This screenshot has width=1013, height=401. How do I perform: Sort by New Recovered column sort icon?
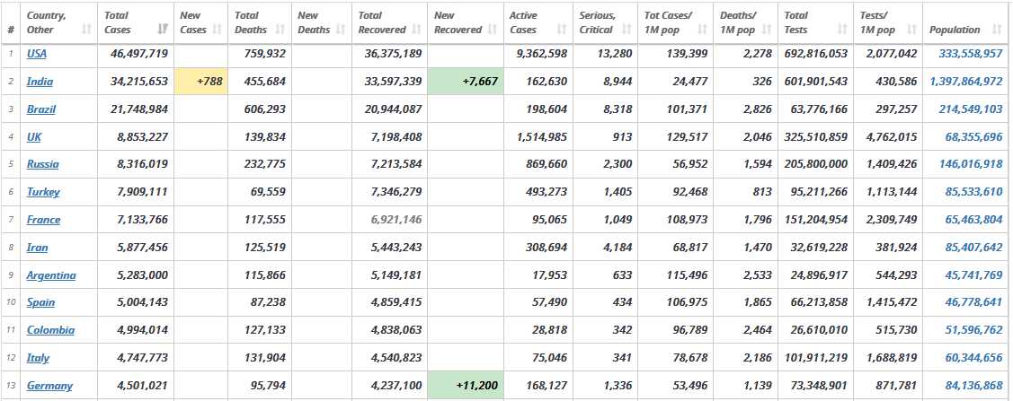493,30
